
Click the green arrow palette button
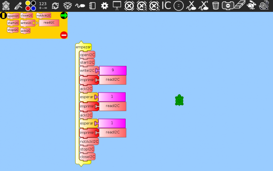pyautogui.click(x=64, y=15)
